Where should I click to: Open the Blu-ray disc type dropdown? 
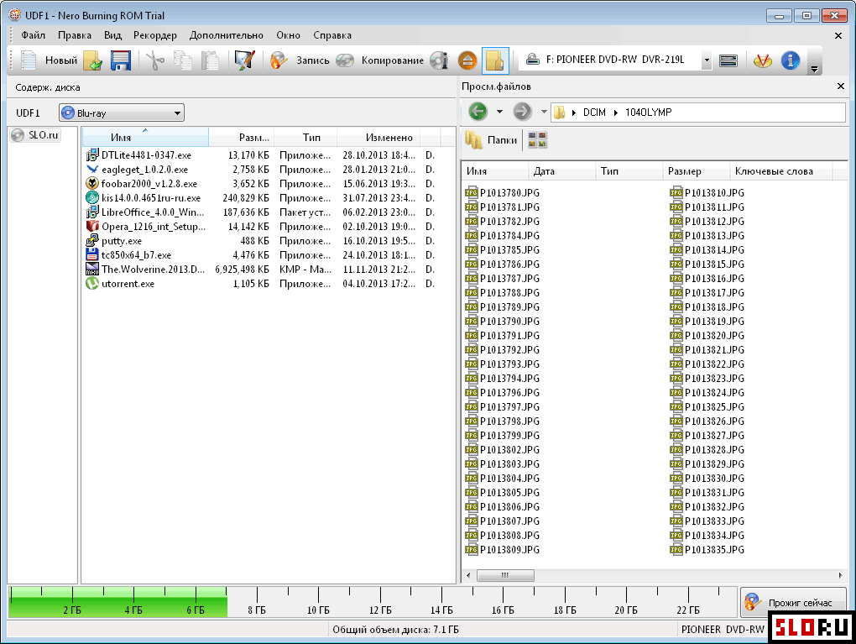122,113
